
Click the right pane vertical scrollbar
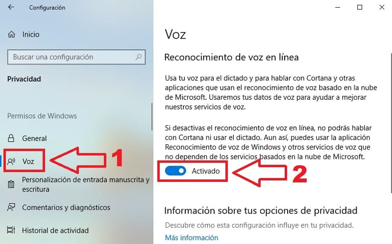(x=391, y=123)
